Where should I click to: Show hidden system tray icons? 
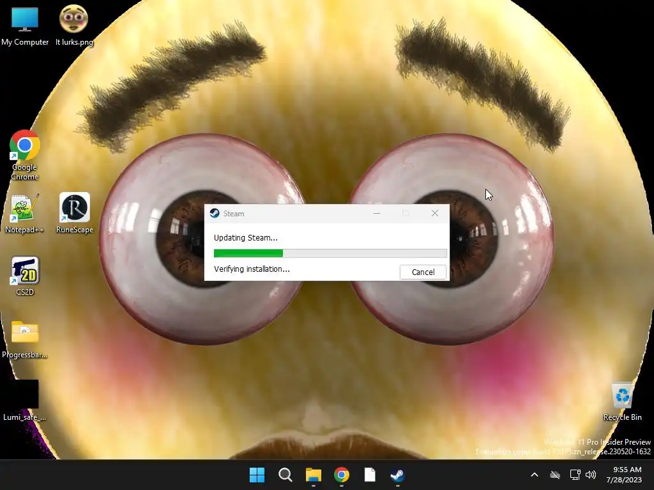[535, 475]
